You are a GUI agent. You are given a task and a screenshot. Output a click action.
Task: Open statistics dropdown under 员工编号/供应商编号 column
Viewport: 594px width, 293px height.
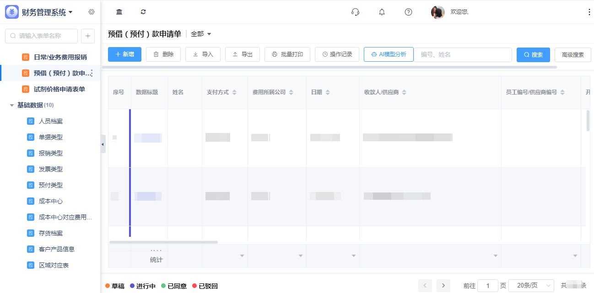click(575, 256)
